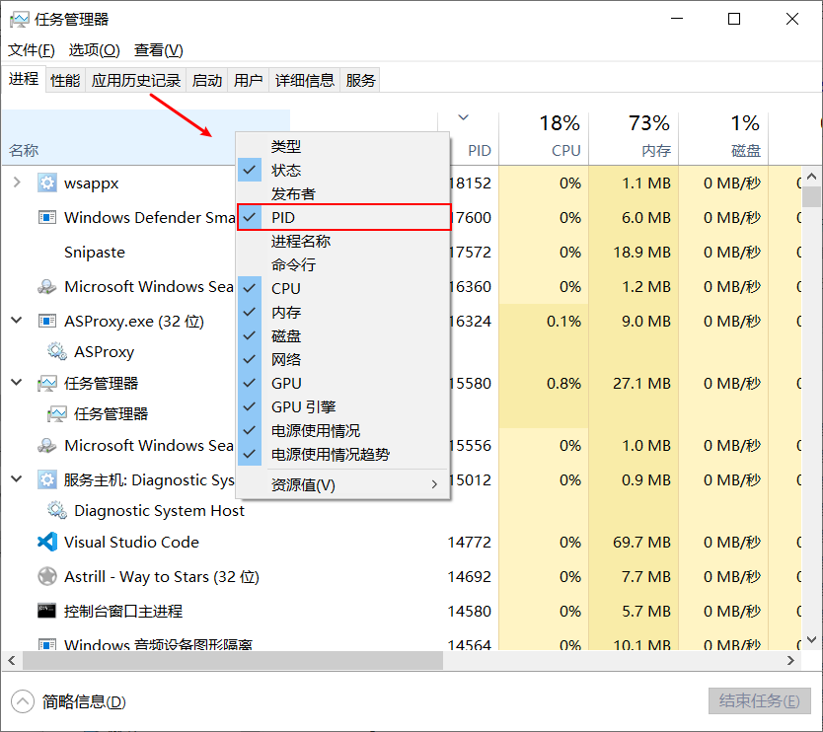The width and height of the screenshot is (823, 732).
Task: Uncheck the GPU column option
Action: 343,383
